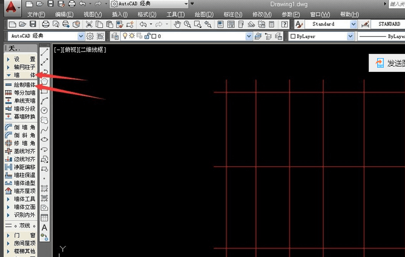Open the 绘图(D) menu

204,15
